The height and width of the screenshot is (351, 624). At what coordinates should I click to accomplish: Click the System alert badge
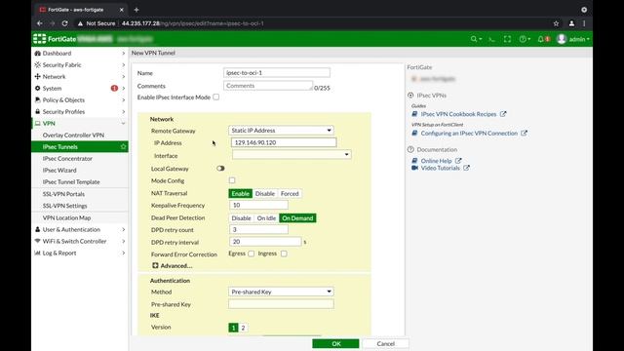coord(114,89)
